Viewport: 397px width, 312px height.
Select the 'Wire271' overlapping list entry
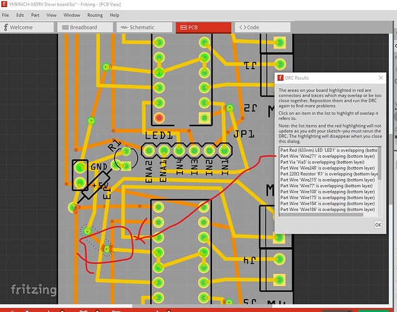click(328, 156)
